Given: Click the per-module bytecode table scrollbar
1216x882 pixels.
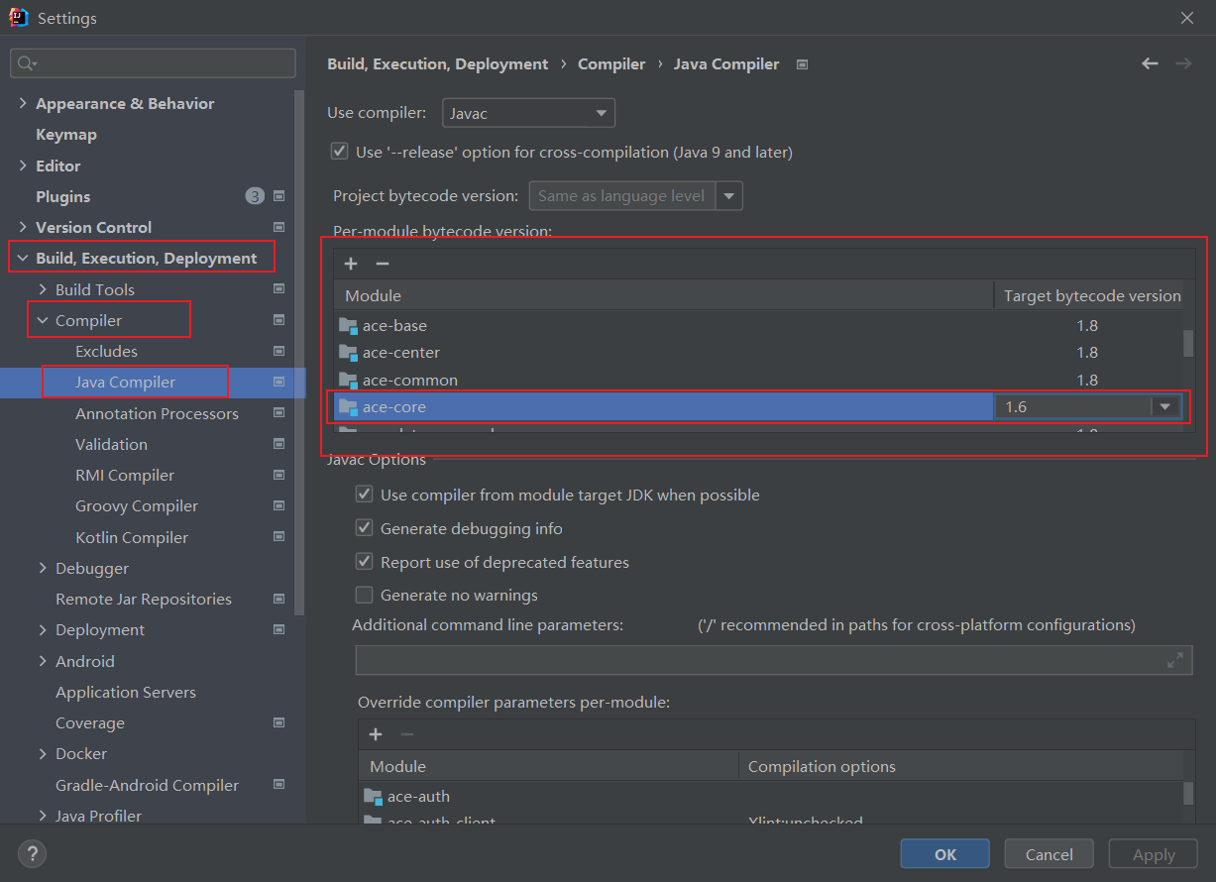Looking at the screenshot, I should (x=1188, y=343).
